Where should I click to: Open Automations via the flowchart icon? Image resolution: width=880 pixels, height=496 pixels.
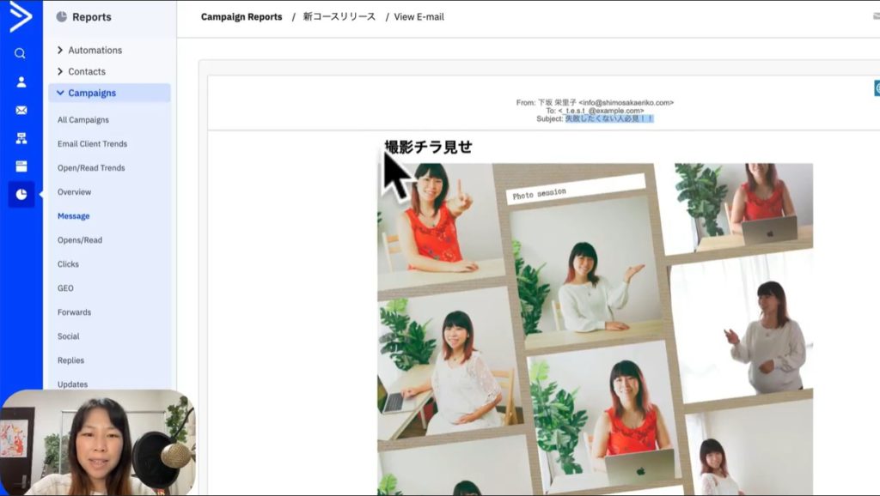coord(21,138)
